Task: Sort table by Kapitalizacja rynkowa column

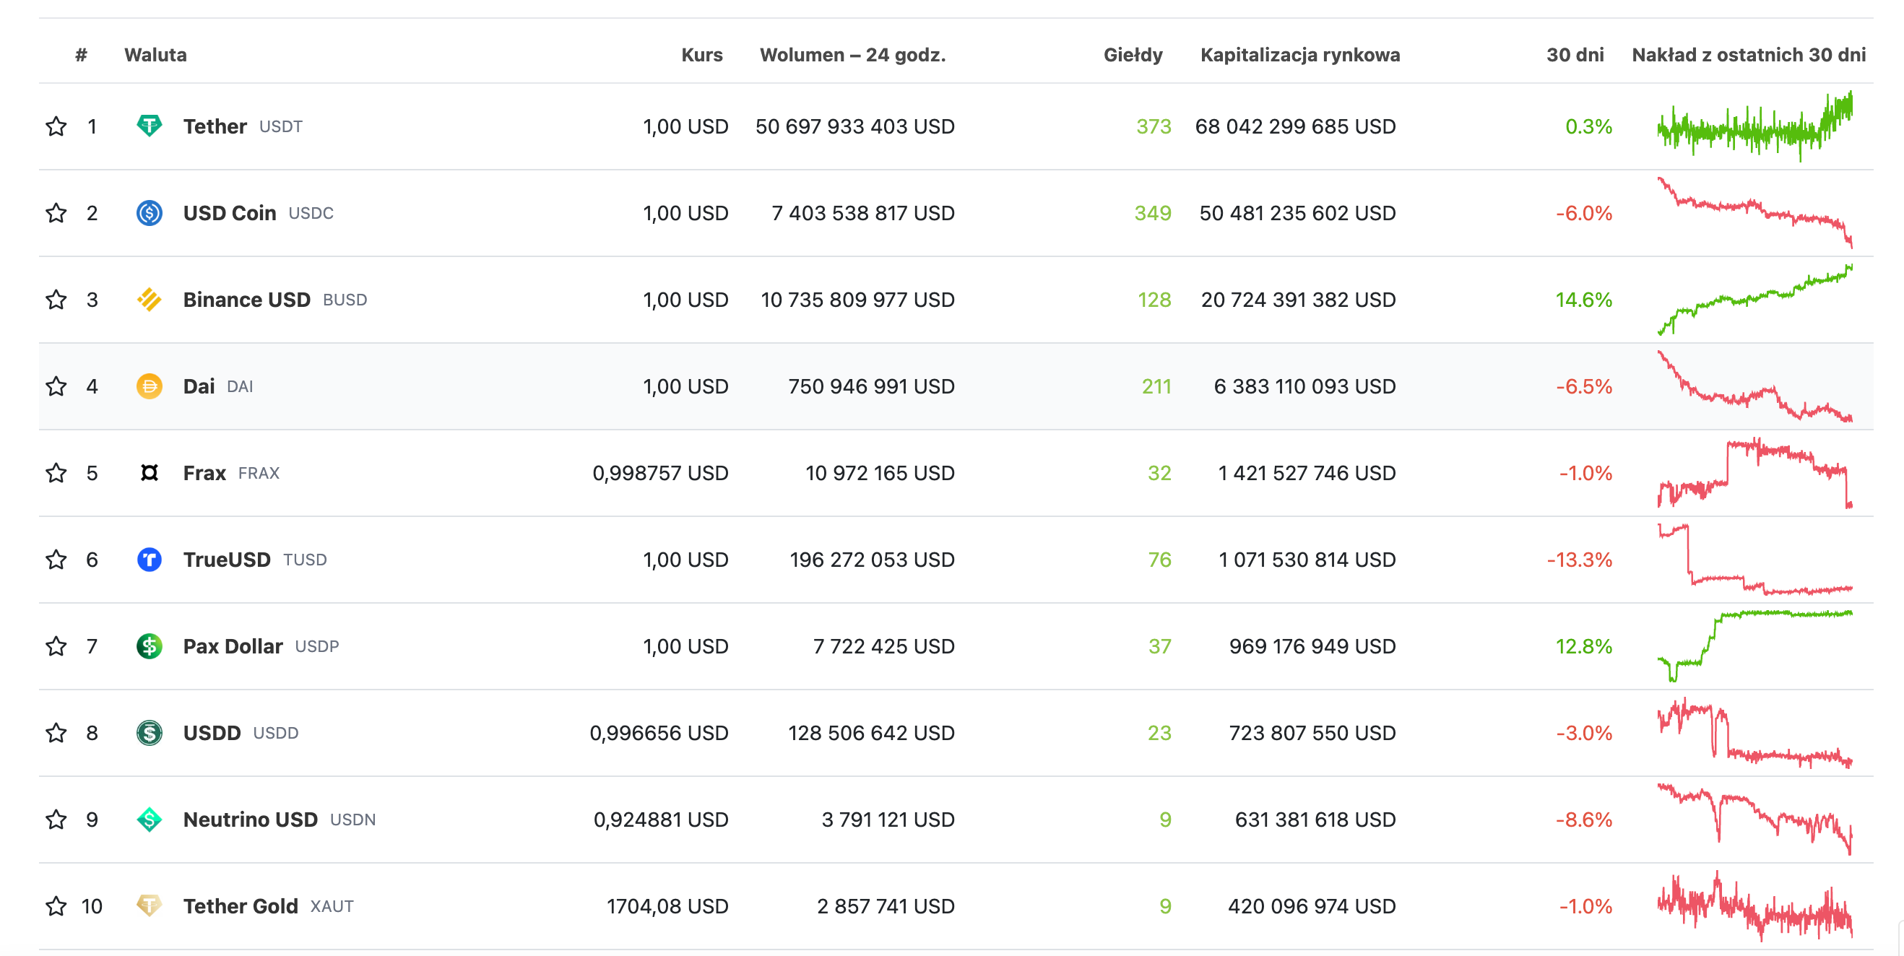Action: tap(1299, 55)
